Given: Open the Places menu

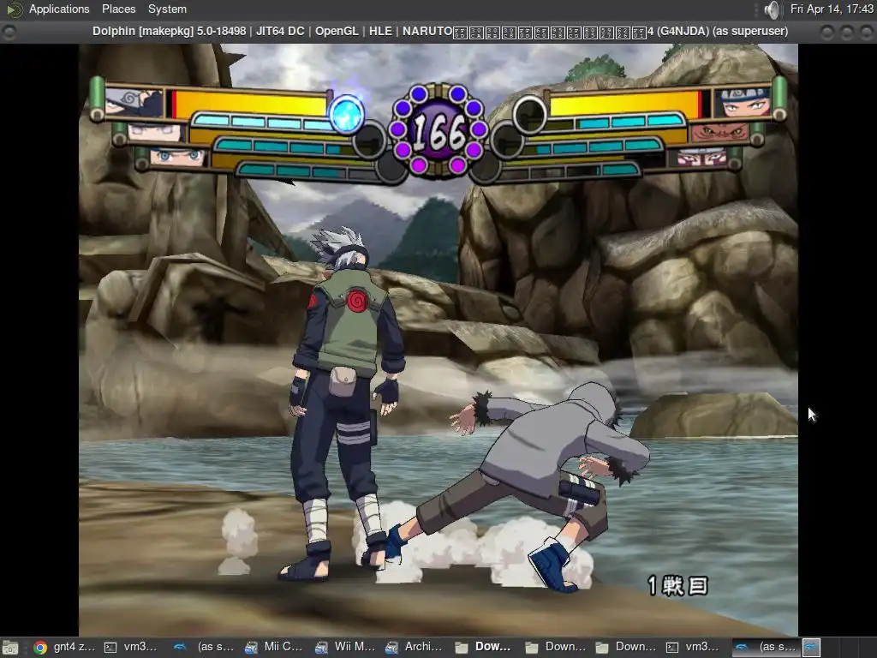Looking at the screenshot, I should [x=118, y=9].
